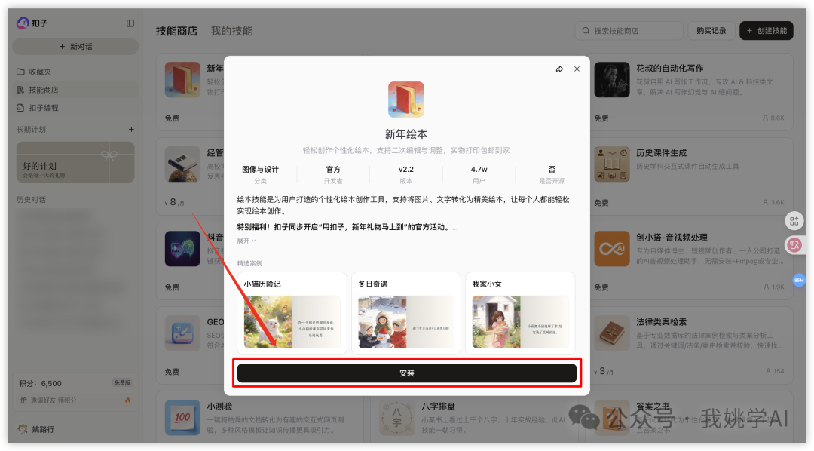Click the 扣子 logo icon at top left
Screen dimensions: 814x451
pyautogui.click(x=23, y=23)
